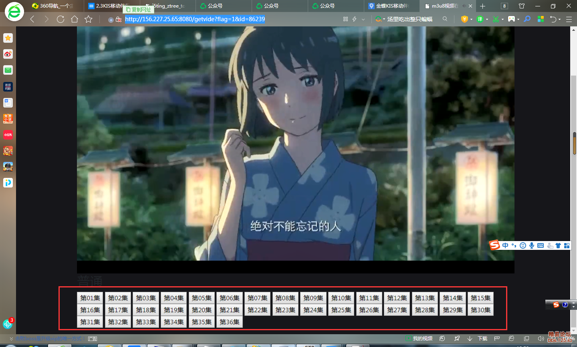Expand dropdown next to the yellow shield

tap(471, 19)
